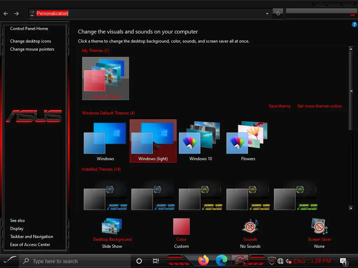Open the ROG shield tray icon
The width and height of the screenshot is (358, 268).
coord(271,261)
